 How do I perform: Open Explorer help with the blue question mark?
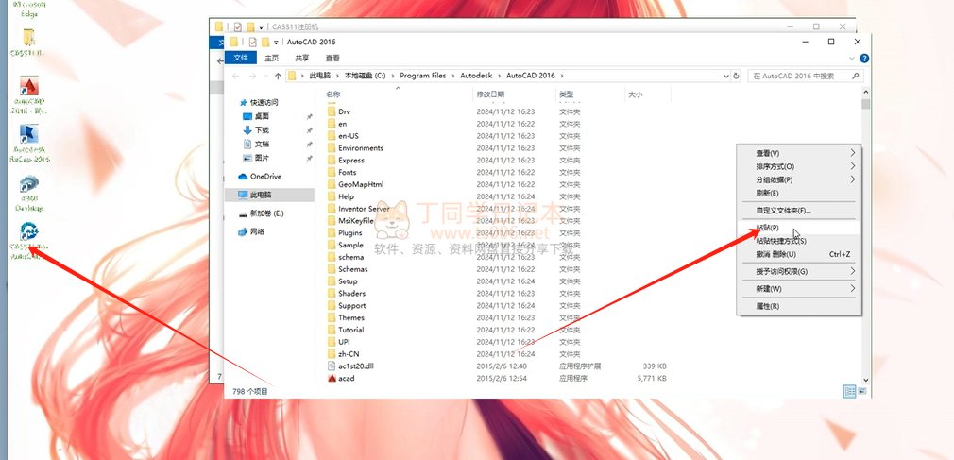pyautogui.click(x=864, y=59)
